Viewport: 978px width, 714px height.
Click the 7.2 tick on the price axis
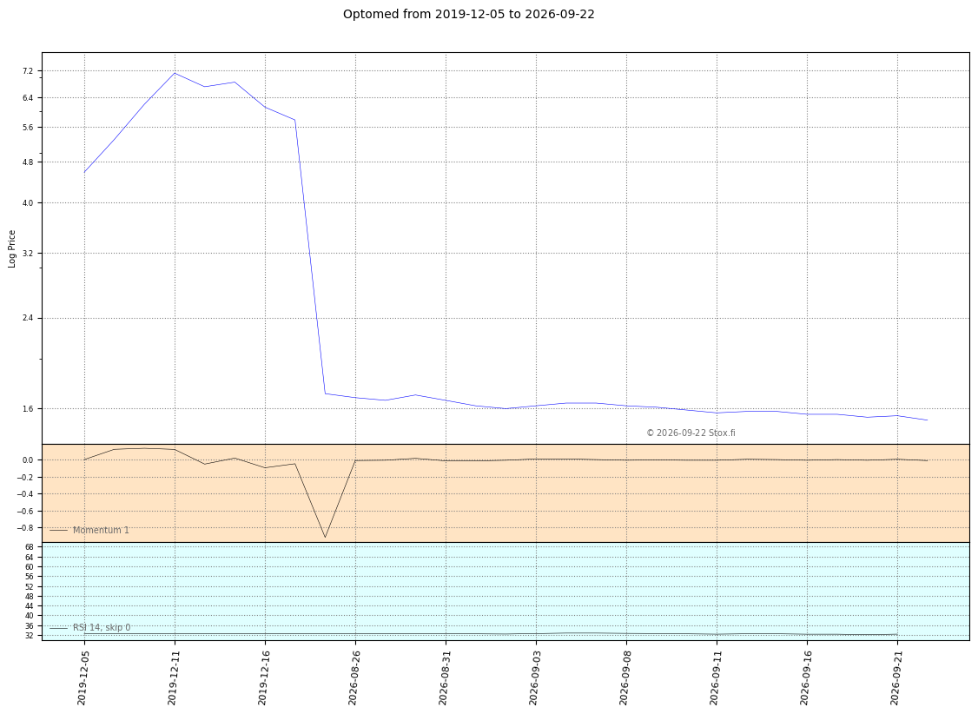pyautogui.click(x=28, y=71)
